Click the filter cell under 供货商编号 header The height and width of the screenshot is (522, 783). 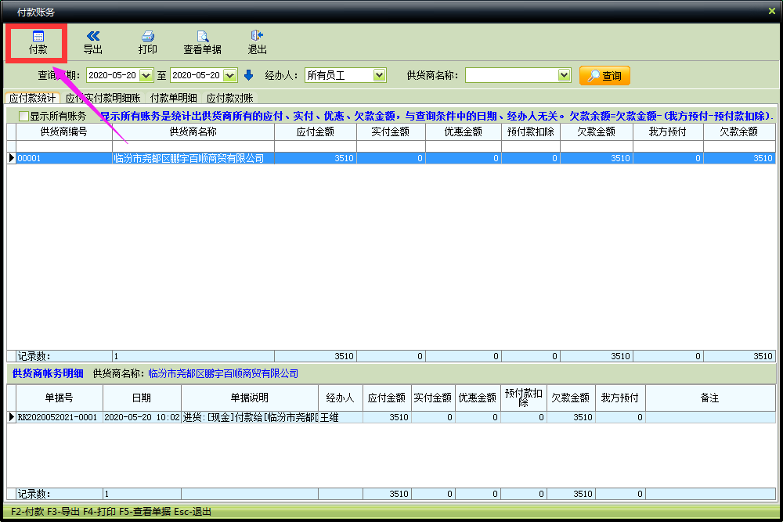[64, 146]
